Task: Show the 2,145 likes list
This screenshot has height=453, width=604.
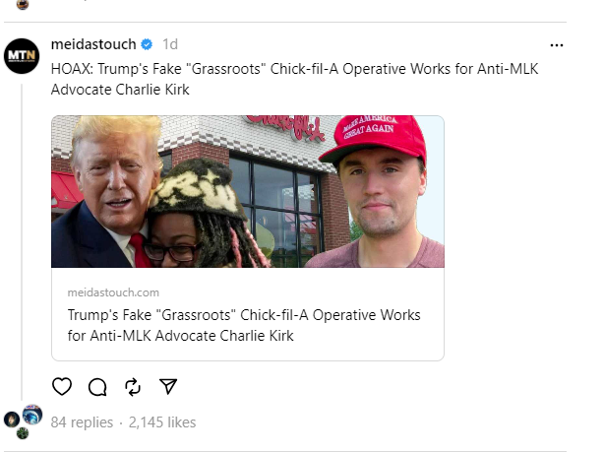Action: (x=162, y=422)
